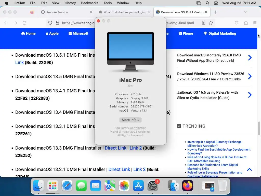The image size is (261, 196).
Task: Open 'Investing in a Digital Currency Exchange' link
Action: click(x=215, y=144)
